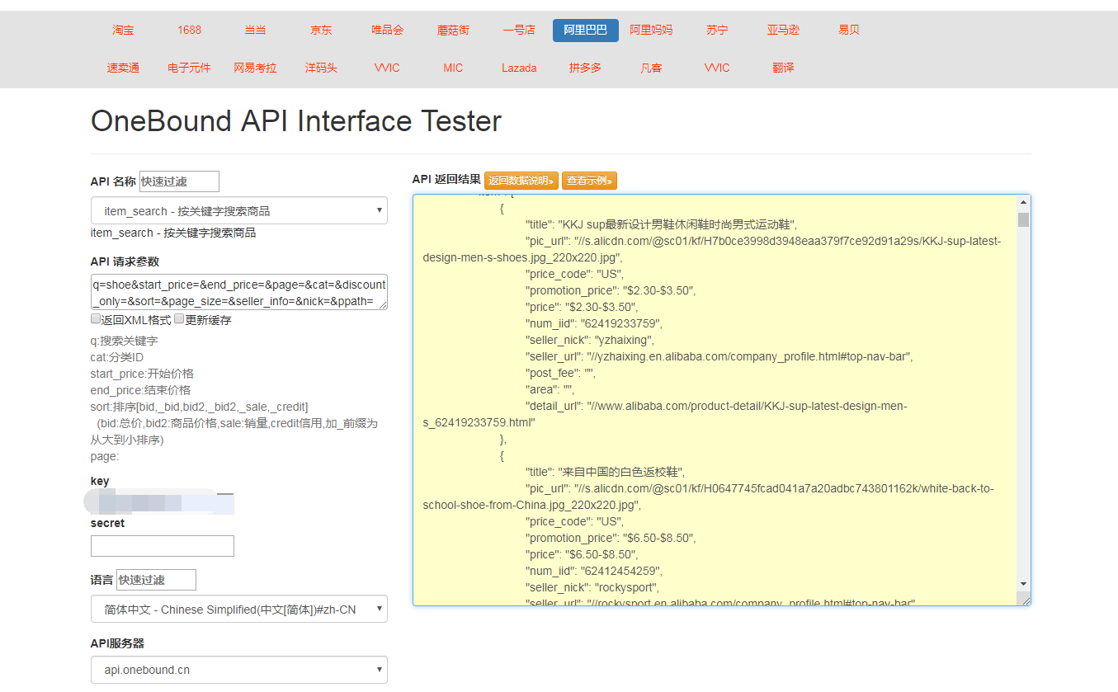Click the seller_nick "yzhaixing" line
This screenshot has width=1118, height=692.
tap(590, 340)
